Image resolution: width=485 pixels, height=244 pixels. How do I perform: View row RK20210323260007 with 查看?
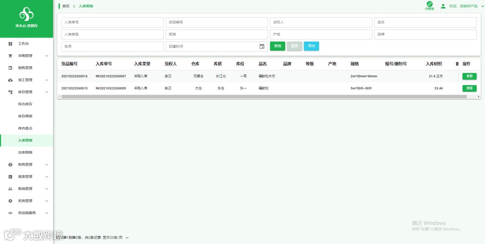point(470,76)
